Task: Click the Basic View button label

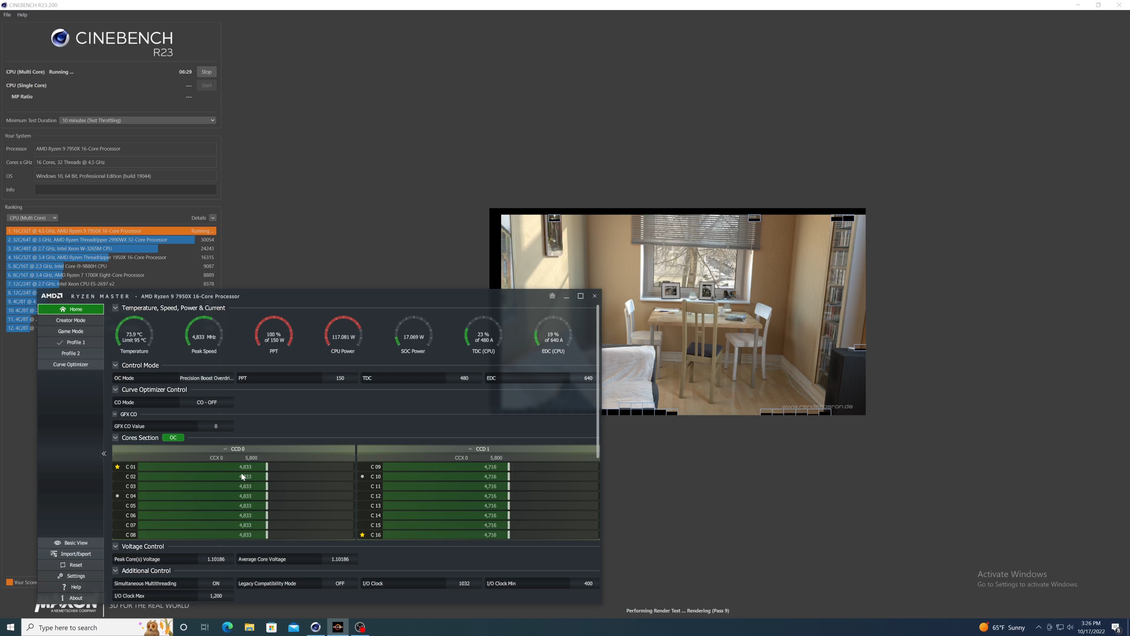Action: coord(76,543)
